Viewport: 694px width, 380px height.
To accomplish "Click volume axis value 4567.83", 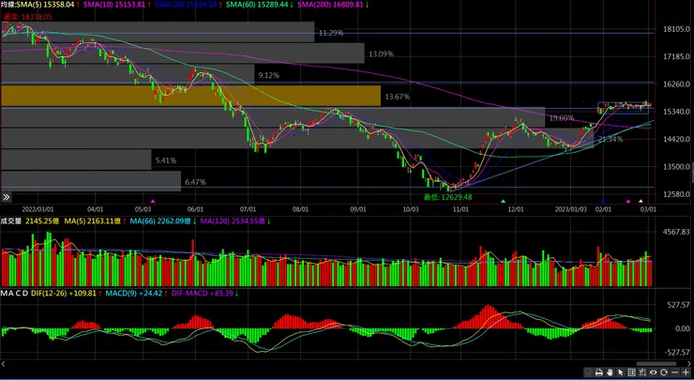I will pyautogui.click(x=676, y=232).
